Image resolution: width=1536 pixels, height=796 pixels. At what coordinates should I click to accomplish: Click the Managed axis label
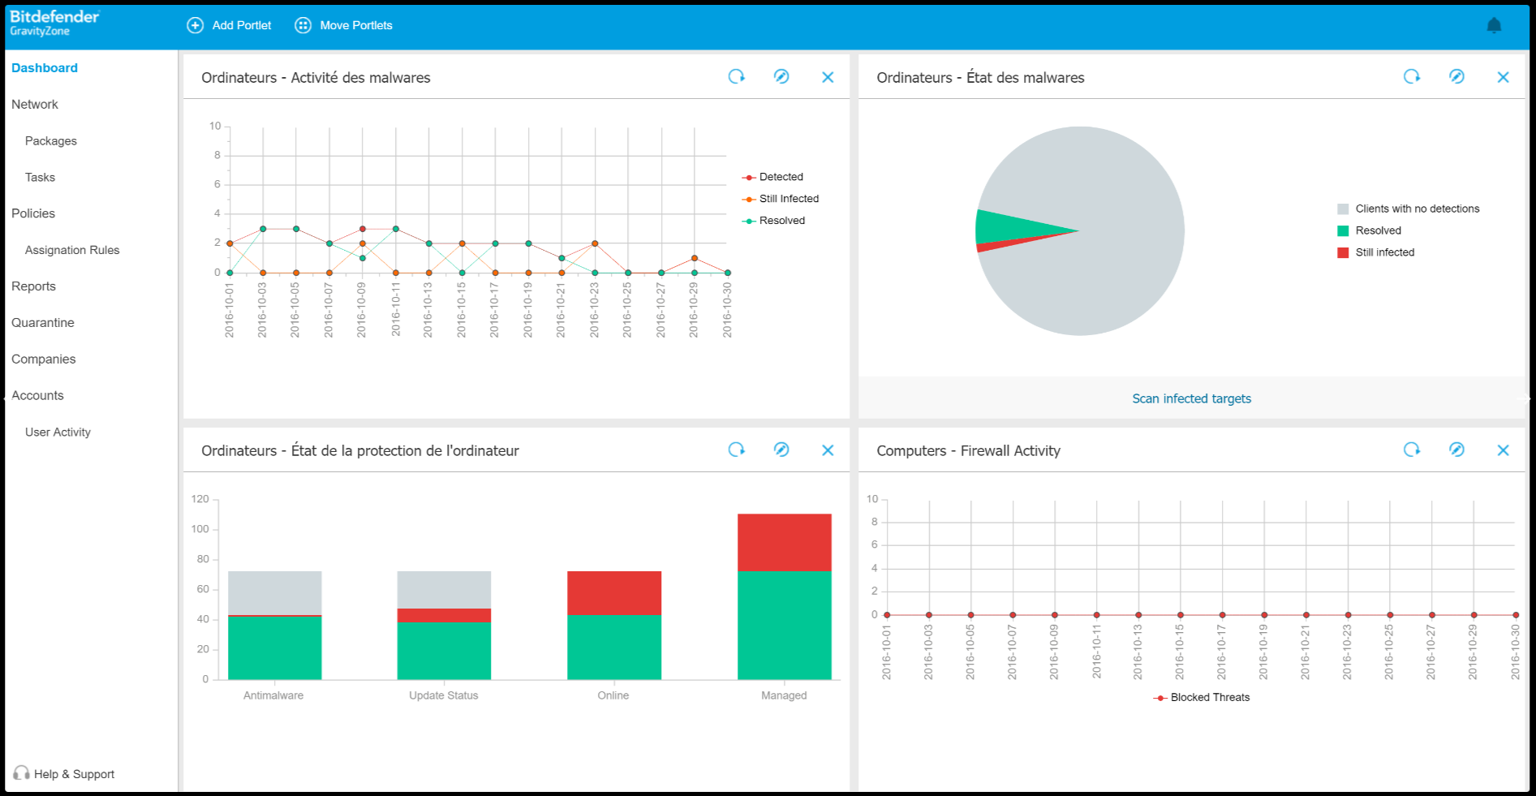coord(784,695)
